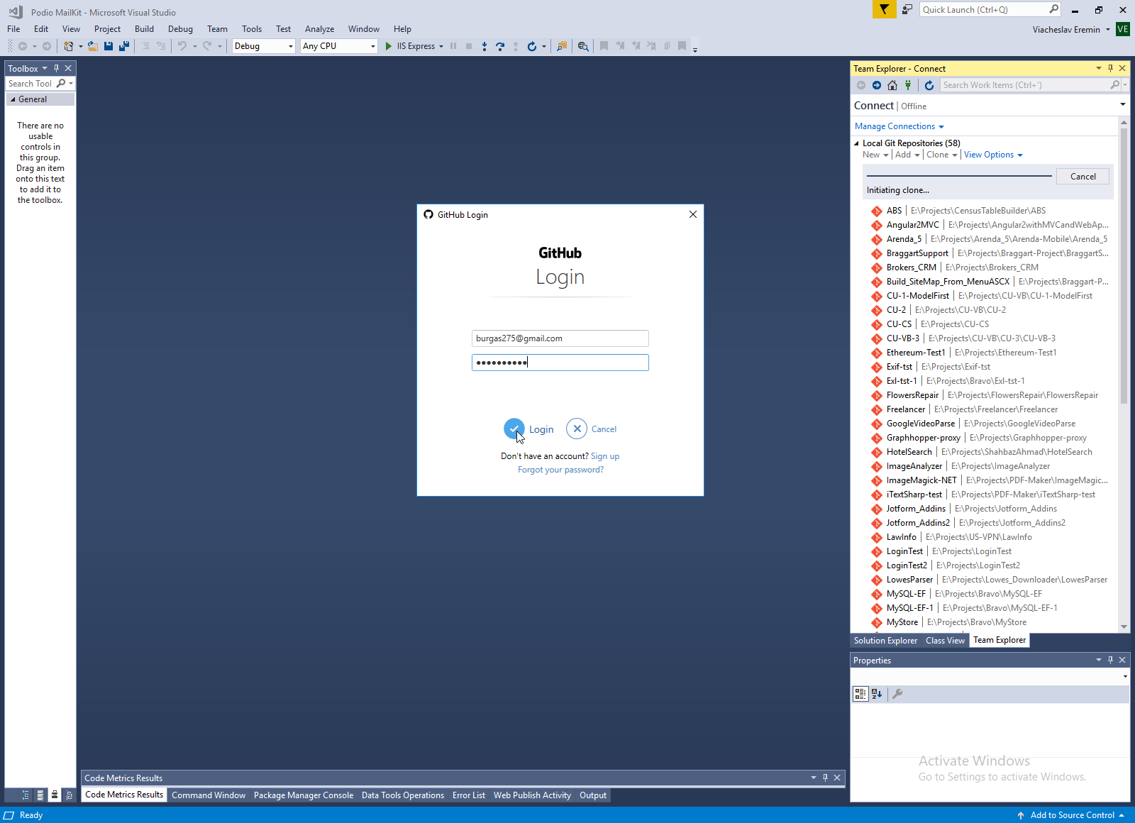Select the MyStore repository

pyautogui.click(x=992, y=622)
